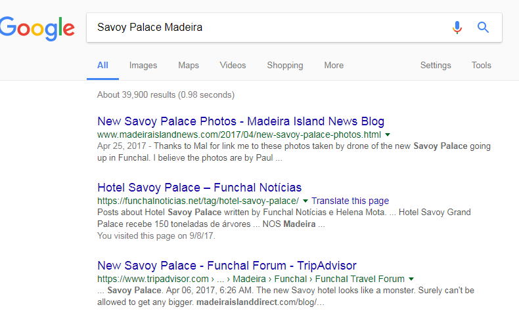Switch to the Maps tab
Screen dimensions: 519x326
[189, 66]
